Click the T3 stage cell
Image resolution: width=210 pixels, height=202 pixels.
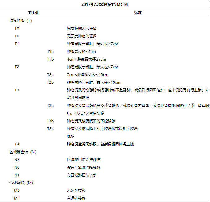click(17, 90)
